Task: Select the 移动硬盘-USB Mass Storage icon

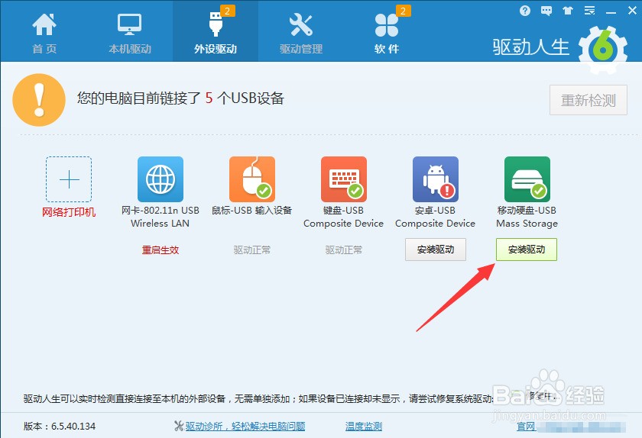Action: [x=527, y=179]
